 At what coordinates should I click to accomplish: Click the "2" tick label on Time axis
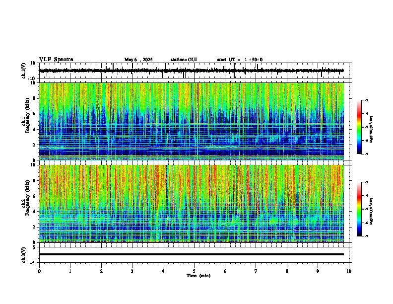click(101, 271)
